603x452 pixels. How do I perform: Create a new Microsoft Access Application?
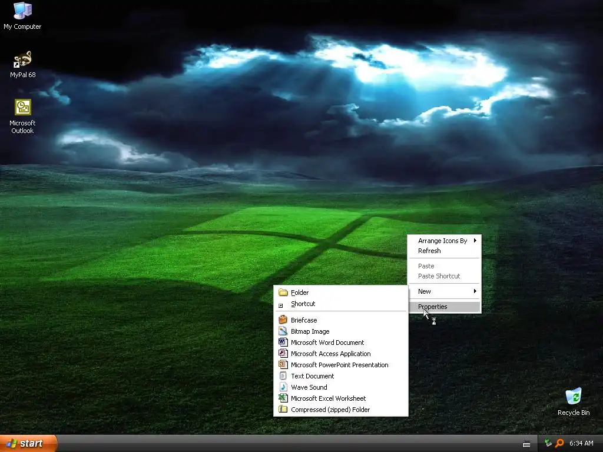pos(341,354)
